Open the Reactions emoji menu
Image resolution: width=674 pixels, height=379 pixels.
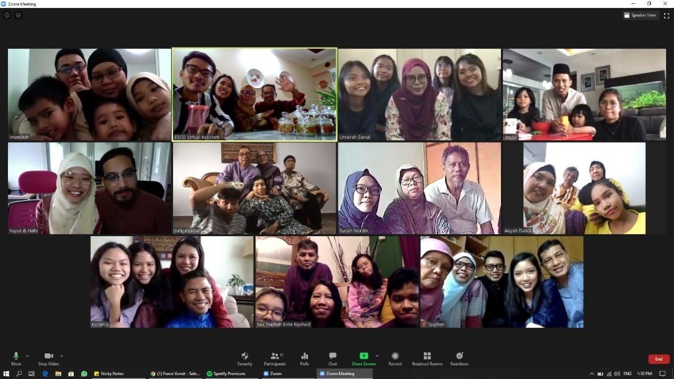[459, 359]
